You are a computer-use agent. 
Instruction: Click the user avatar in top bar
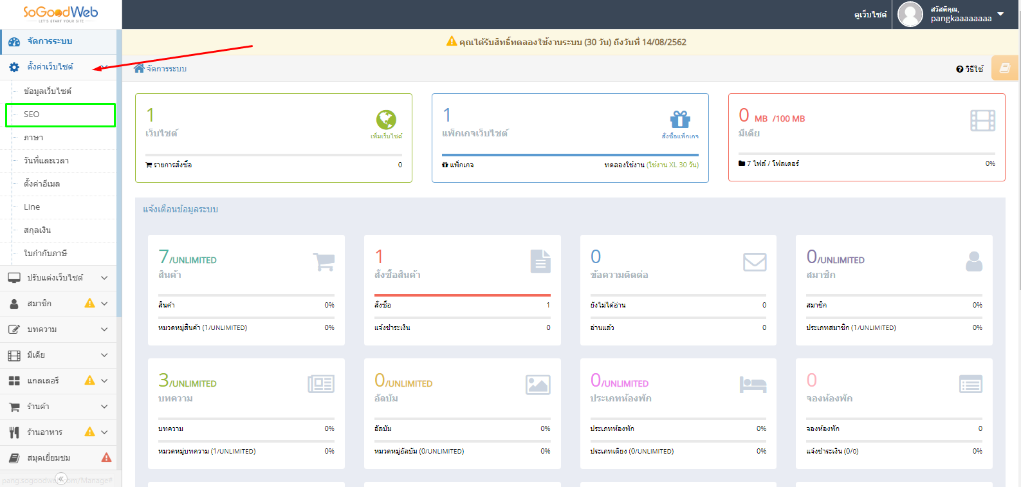(x=910, y=14)
